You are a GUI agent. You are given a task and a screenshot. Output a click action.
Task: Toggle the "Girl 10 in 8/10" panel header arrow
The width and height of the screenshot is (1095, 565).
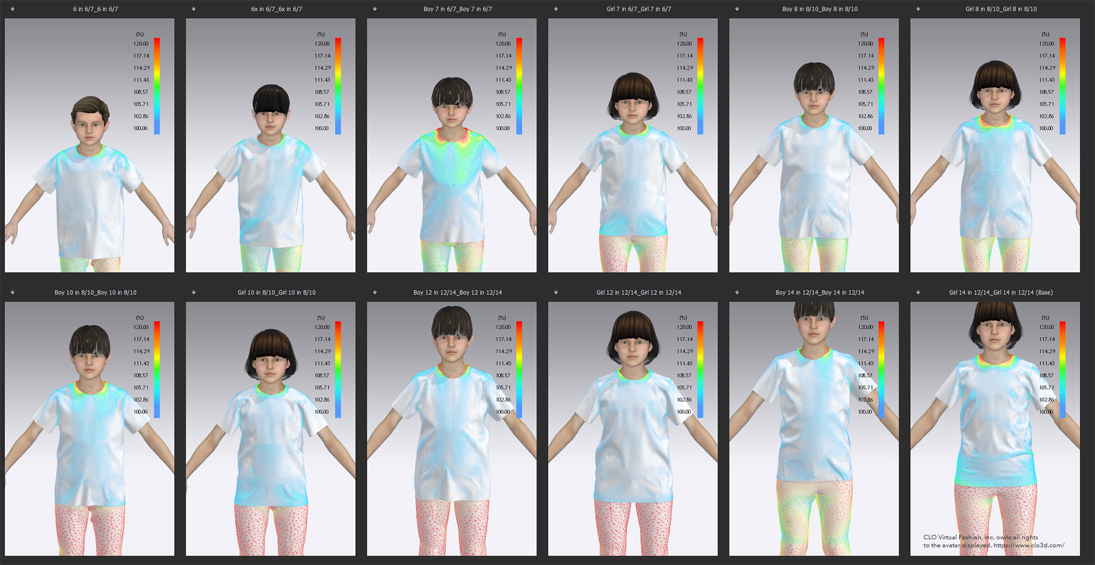click(x=194, y=292)
